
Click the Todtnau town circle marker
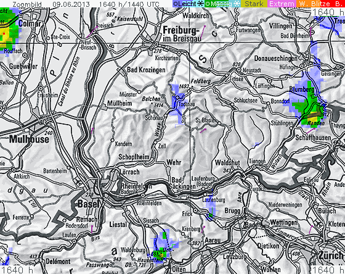[x=177, y=98]
